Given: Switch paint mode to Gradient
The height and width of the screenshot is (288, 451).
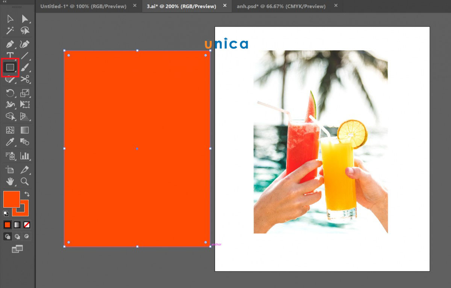Looking at the screenshot, I should 17,225.
